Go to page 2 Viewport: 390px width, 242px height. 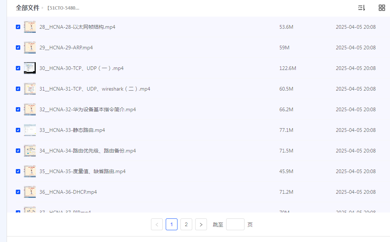186,224
